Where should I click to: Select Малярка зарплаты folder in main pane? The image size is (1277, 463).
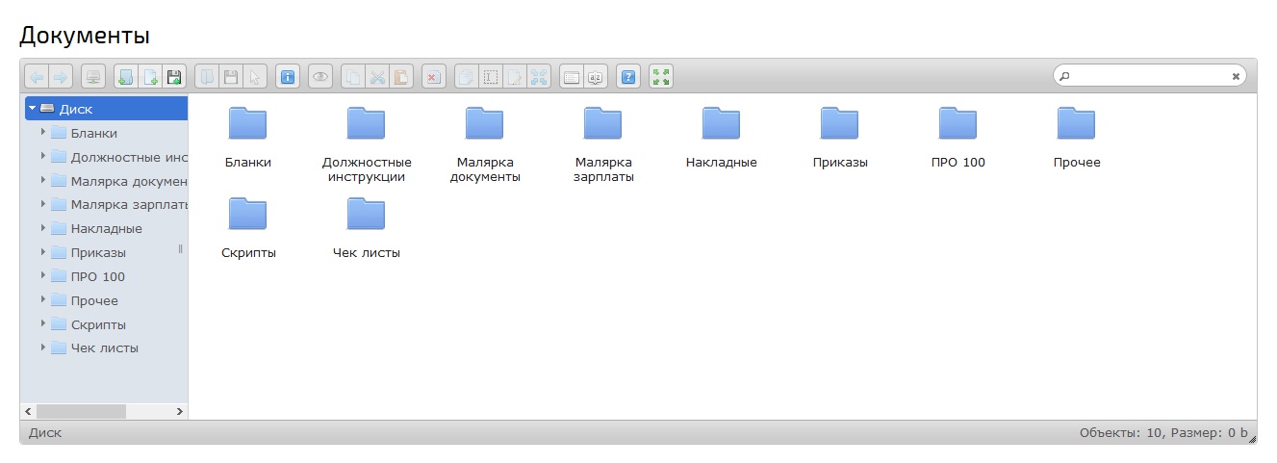[603, 144]
